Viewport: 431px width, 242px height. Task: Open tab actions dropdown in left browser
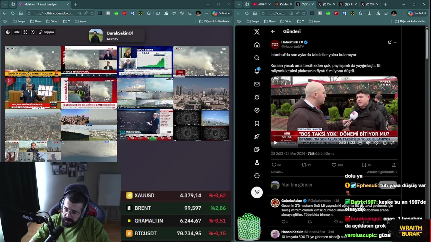4,4
